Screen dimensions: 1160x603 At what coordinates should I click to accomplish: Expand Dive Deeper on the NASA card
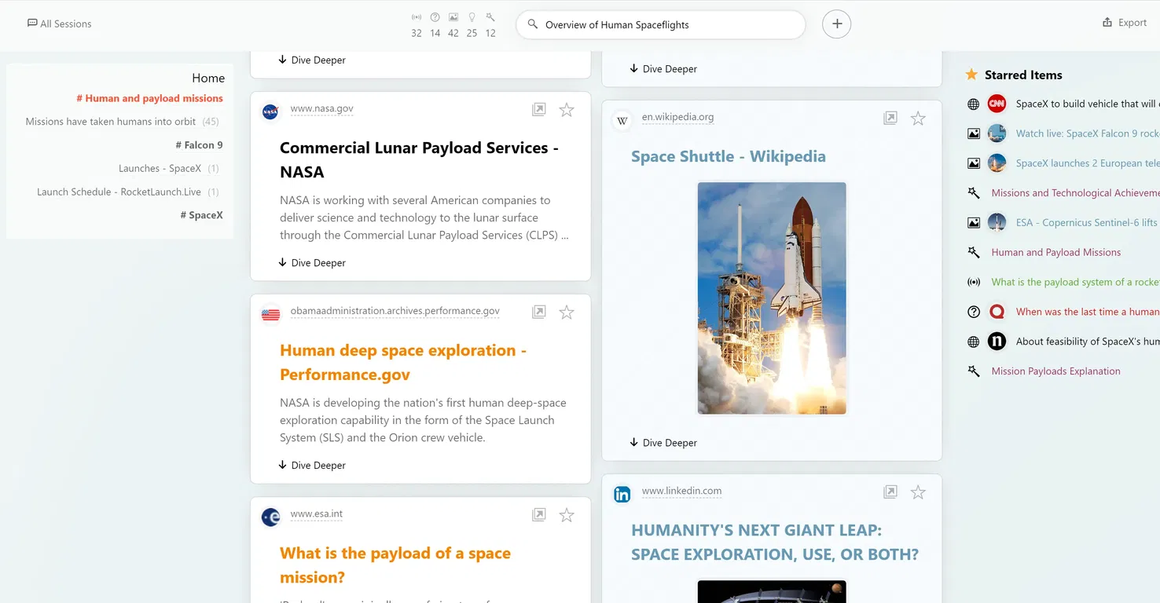click(x=312, y=263)
